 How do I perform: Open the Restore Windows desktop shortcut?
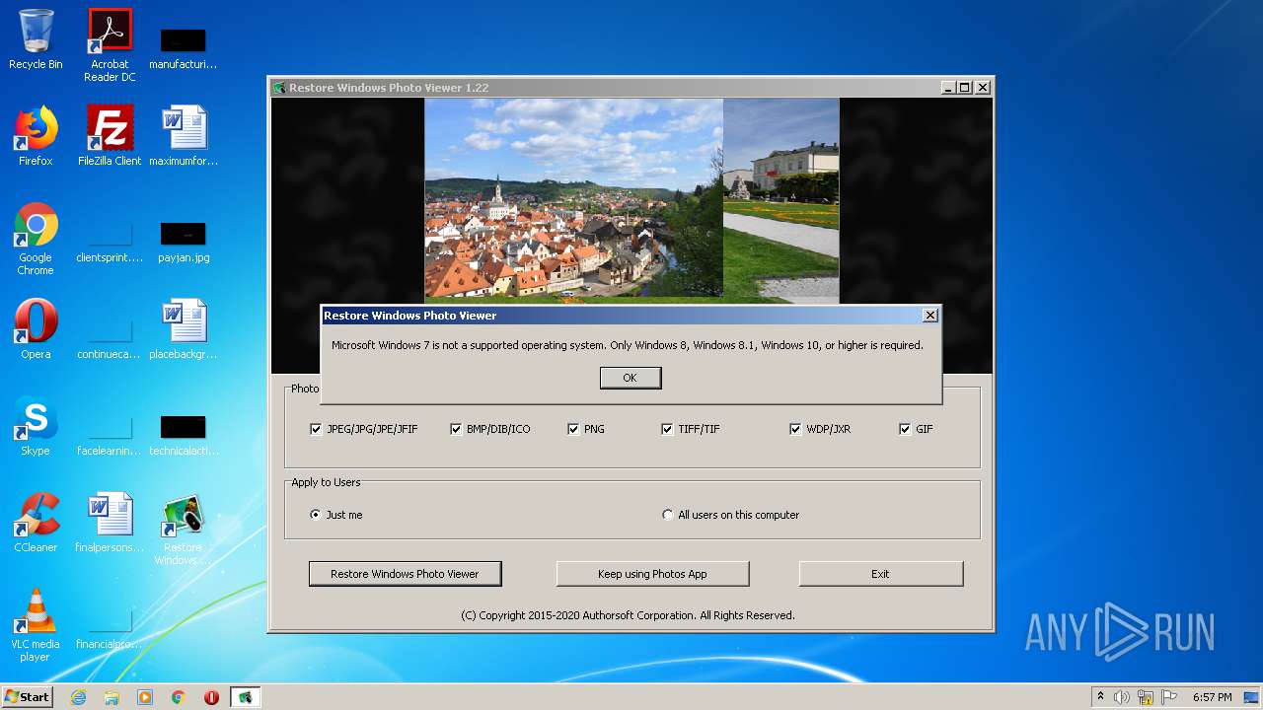tap(184, 530)
